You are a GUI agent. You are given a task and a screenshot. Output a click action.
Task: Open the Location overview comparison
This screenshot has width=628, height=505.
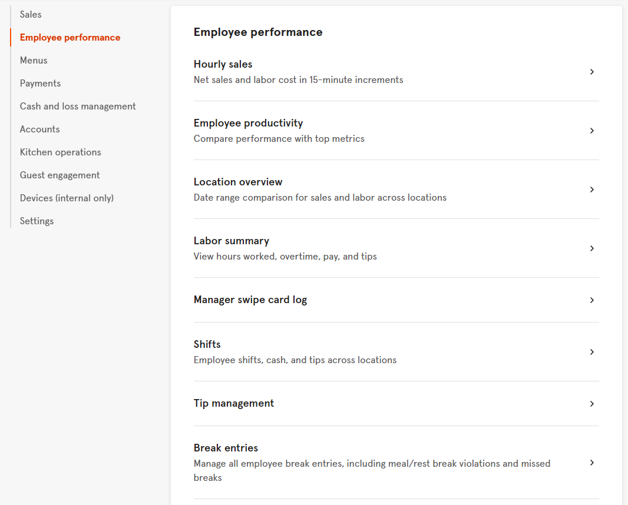pyautogui.click(x=238, y=182)
